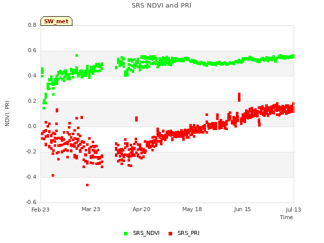324x243 pixels.
Task: Click the -0.2 y-axis tick label
Action: (31, 152)
